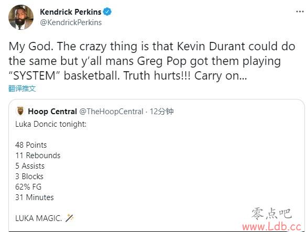Click the 翻译推文 translate tweet link
Image resolution: width=306 pixels, height=232 pixels.
point(22,89)
